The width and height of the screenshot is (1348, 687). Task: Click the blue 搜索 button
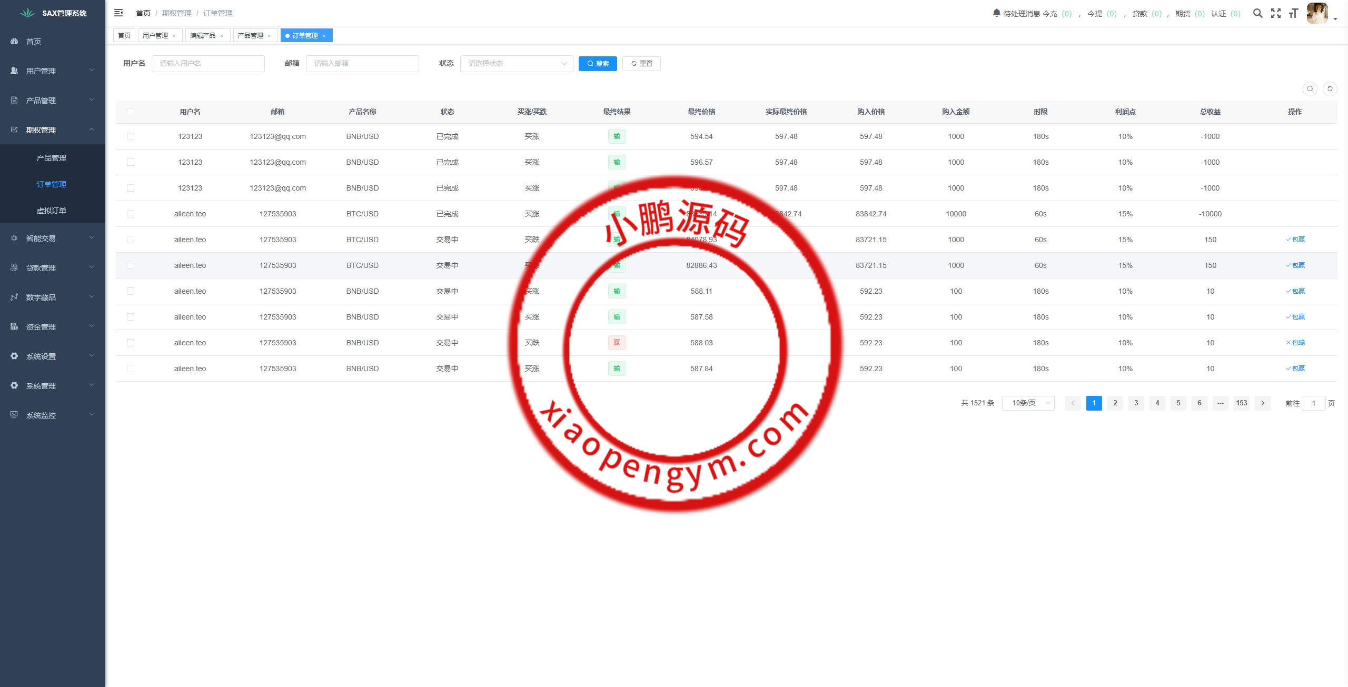tap(598, 63)
